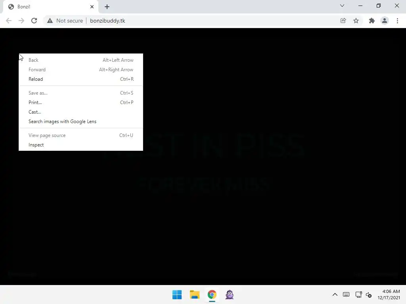This screenshot has height=304, width=406.
Task: Close the Bonzi! tab
Action: 92,7
